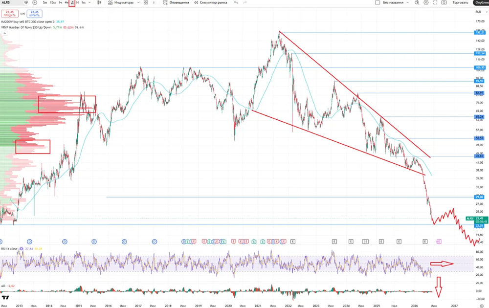
Task: Take a chart snapshot with camera icon
Action: [444, 2]
